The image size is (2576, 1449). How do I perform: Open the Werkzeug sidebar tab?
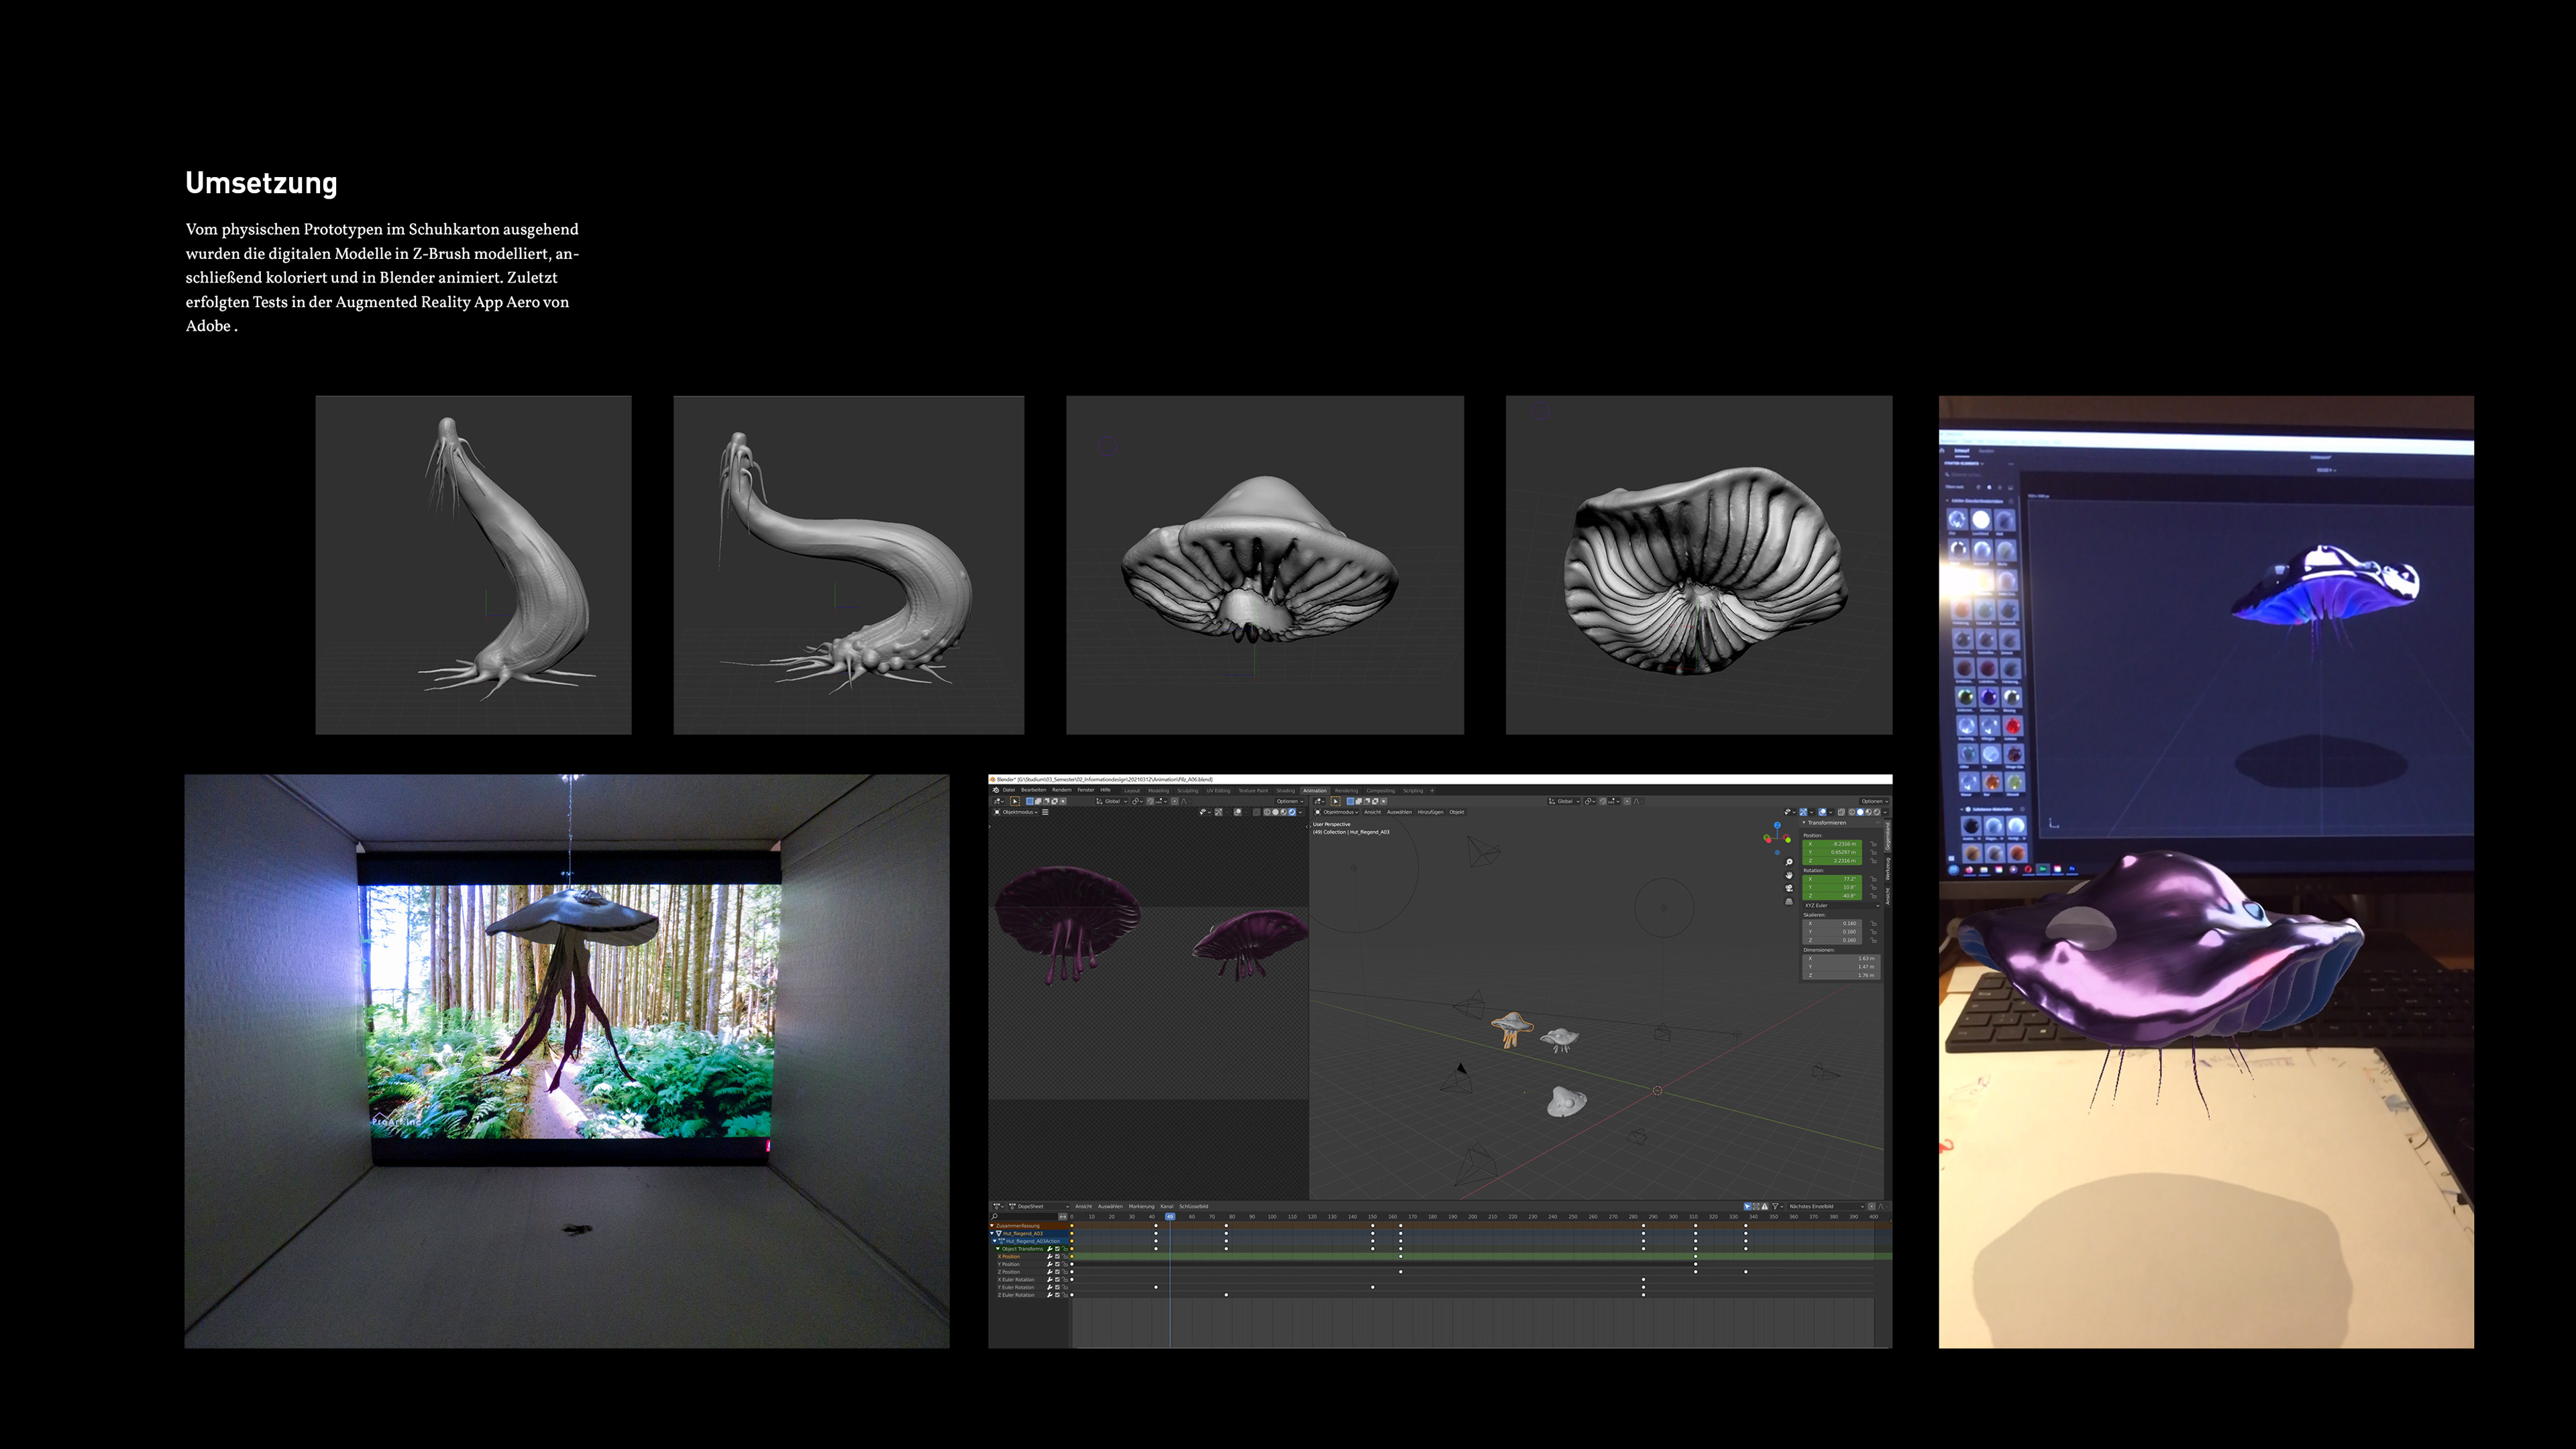1888,869
